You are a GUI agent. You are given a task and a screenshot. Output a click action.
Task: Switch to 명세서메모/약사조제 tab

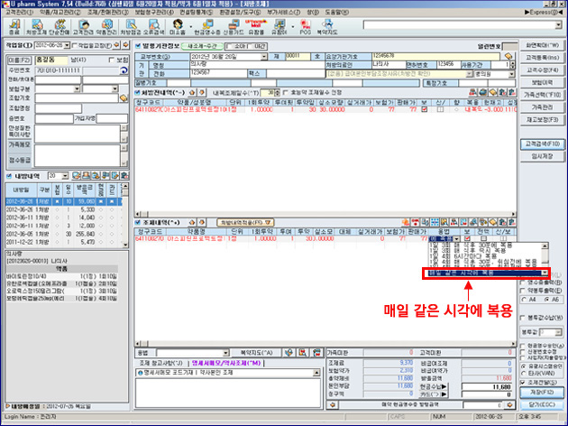[x=226, y=363]
